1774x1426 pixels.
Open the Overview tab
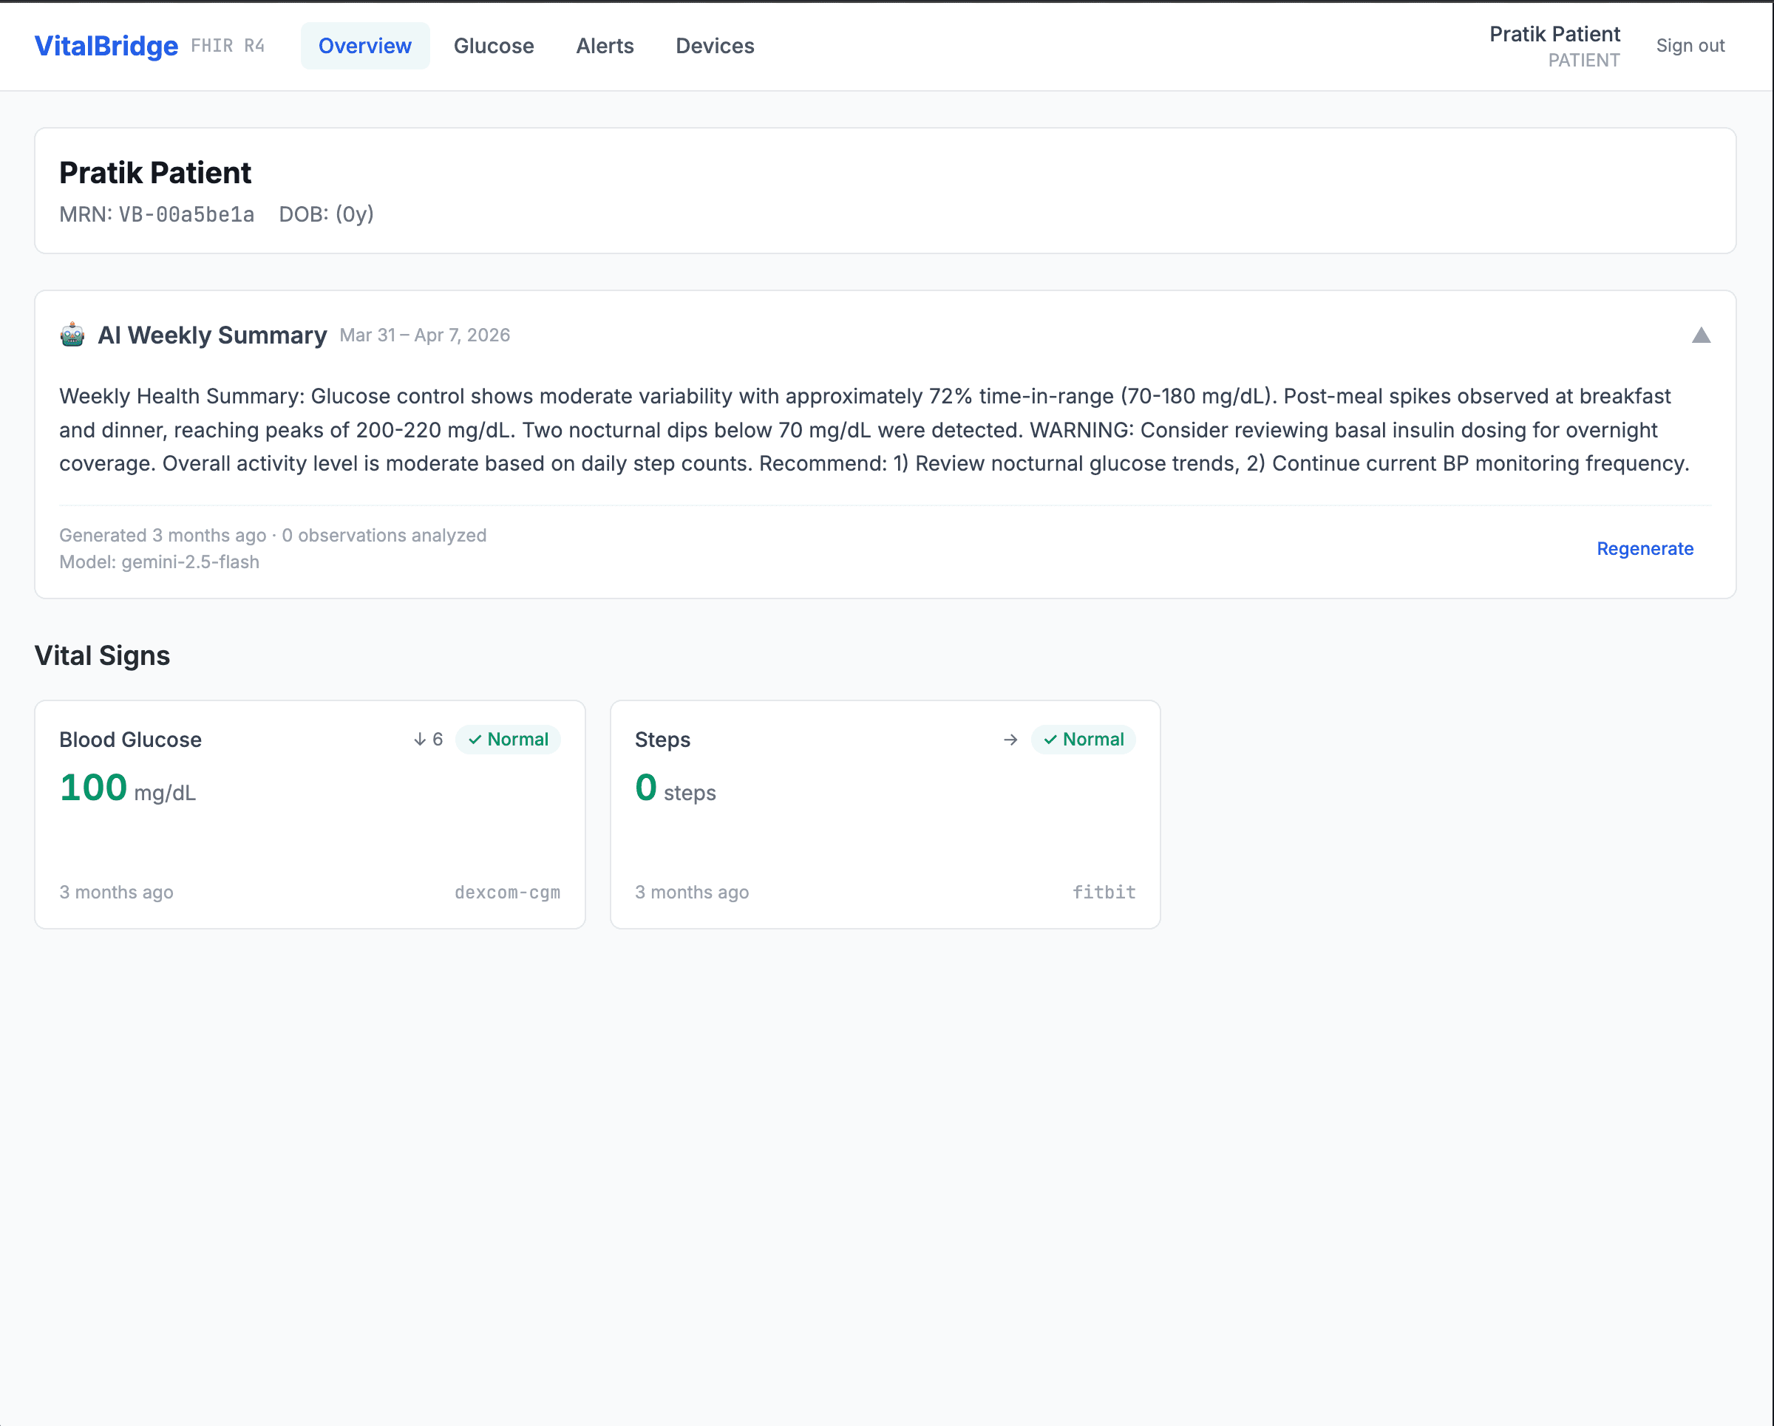(364, 46)
